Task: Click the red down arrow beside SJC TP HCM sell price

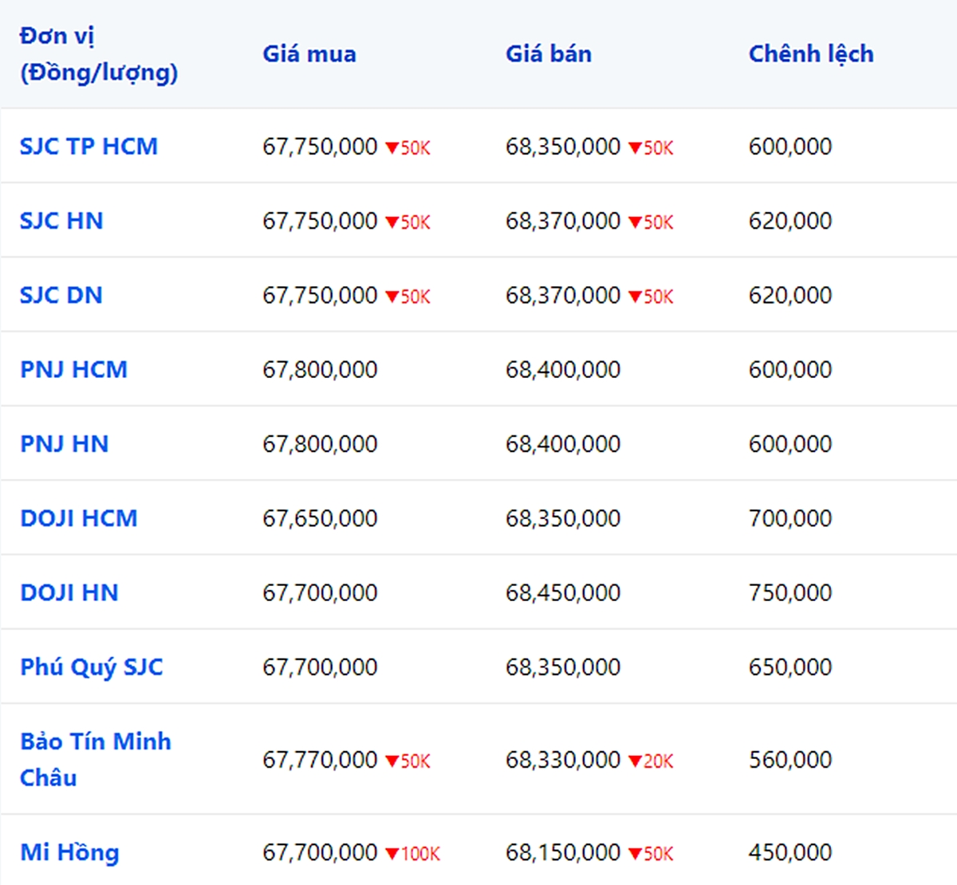Action: 635,147
